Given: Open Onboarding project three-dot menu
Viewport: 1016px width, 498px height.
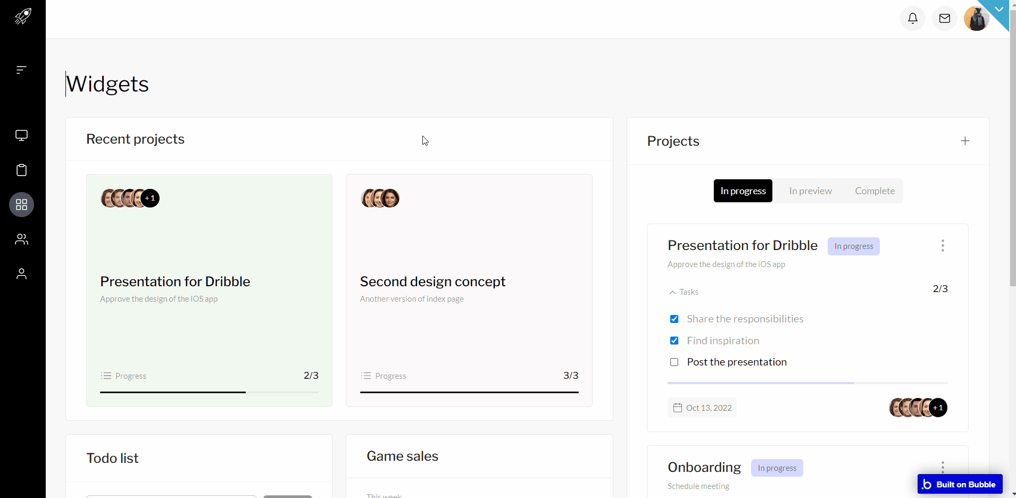Looking at the screenshot, I should 943,468.
